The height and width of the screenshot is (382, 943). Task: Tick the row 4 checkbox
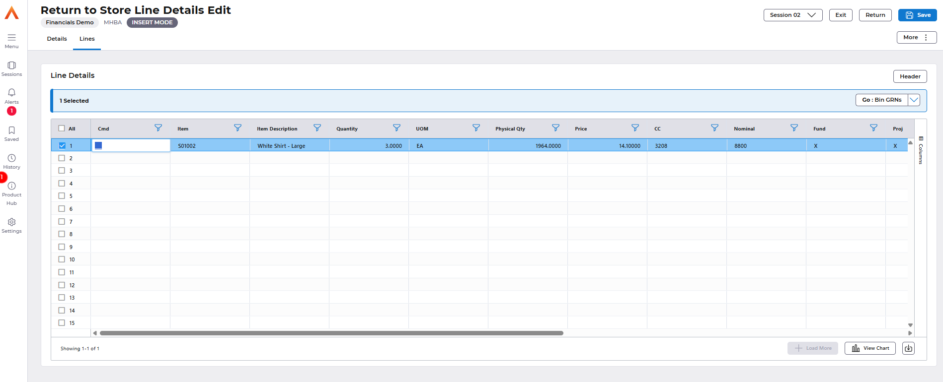point(62,184)
